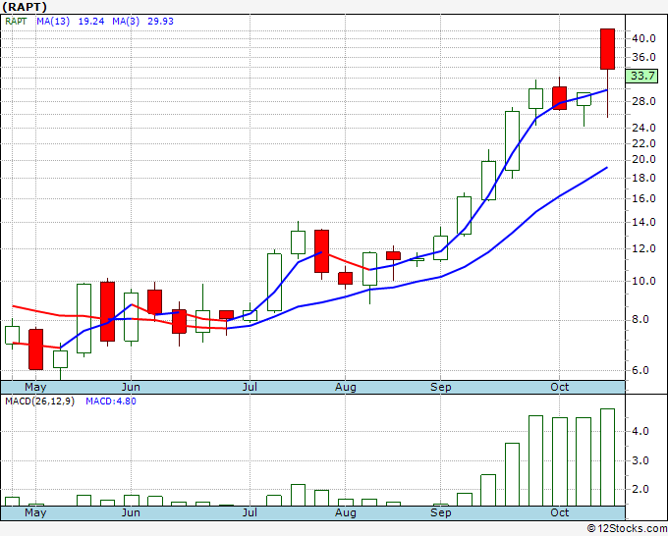Select Aug on the price chart axis
This screenshot has width=668, height=536.
point(345,387)
